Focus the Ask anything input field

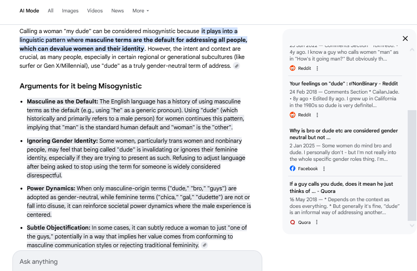coord(137,262)
